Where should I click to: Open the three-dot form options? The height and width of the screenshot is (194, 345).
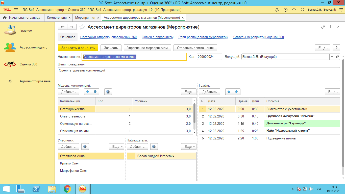point(331,27)
